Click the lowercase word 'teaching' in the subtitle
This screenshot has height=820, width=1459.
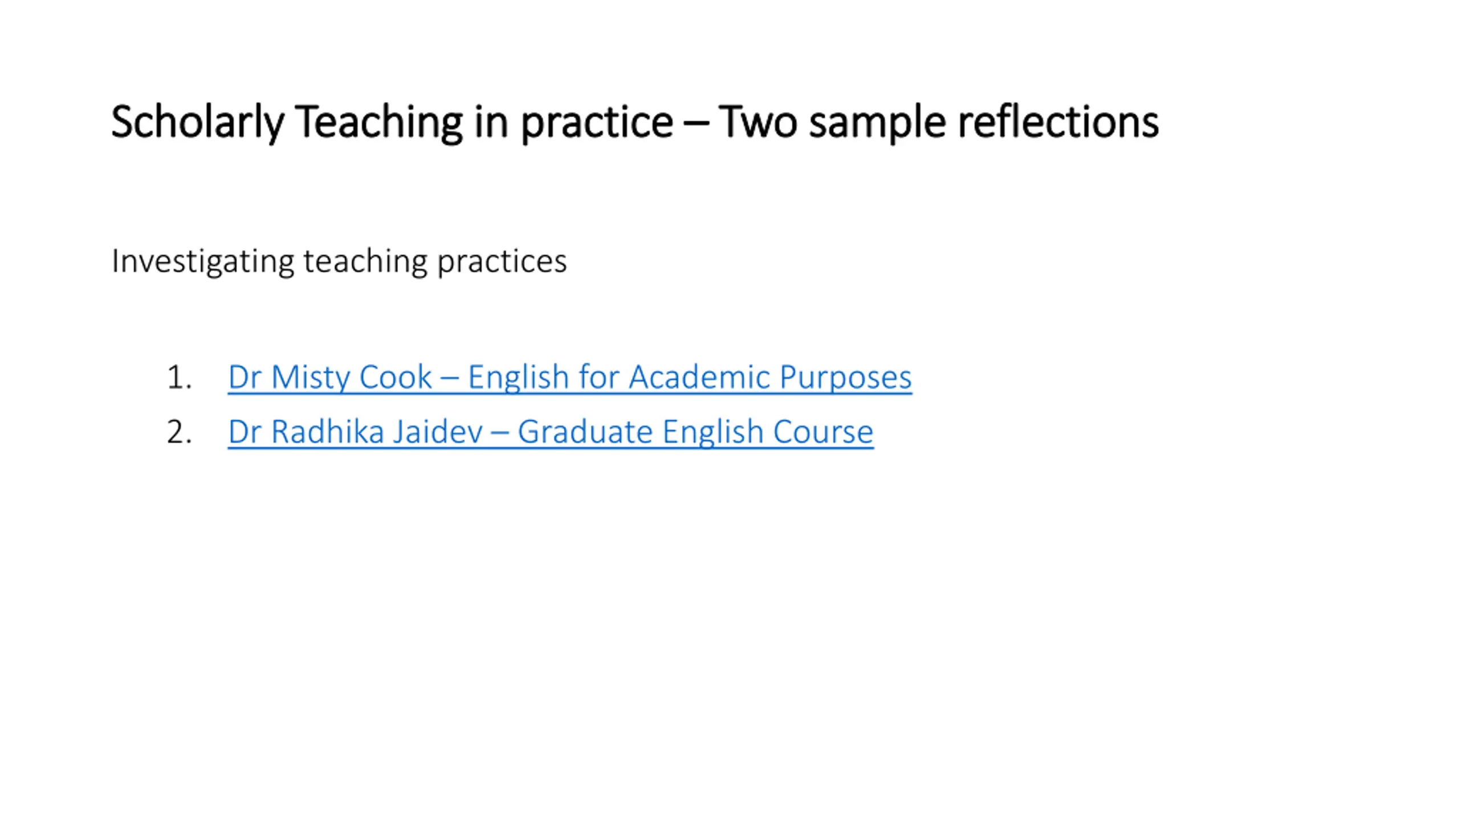(365, 262)
